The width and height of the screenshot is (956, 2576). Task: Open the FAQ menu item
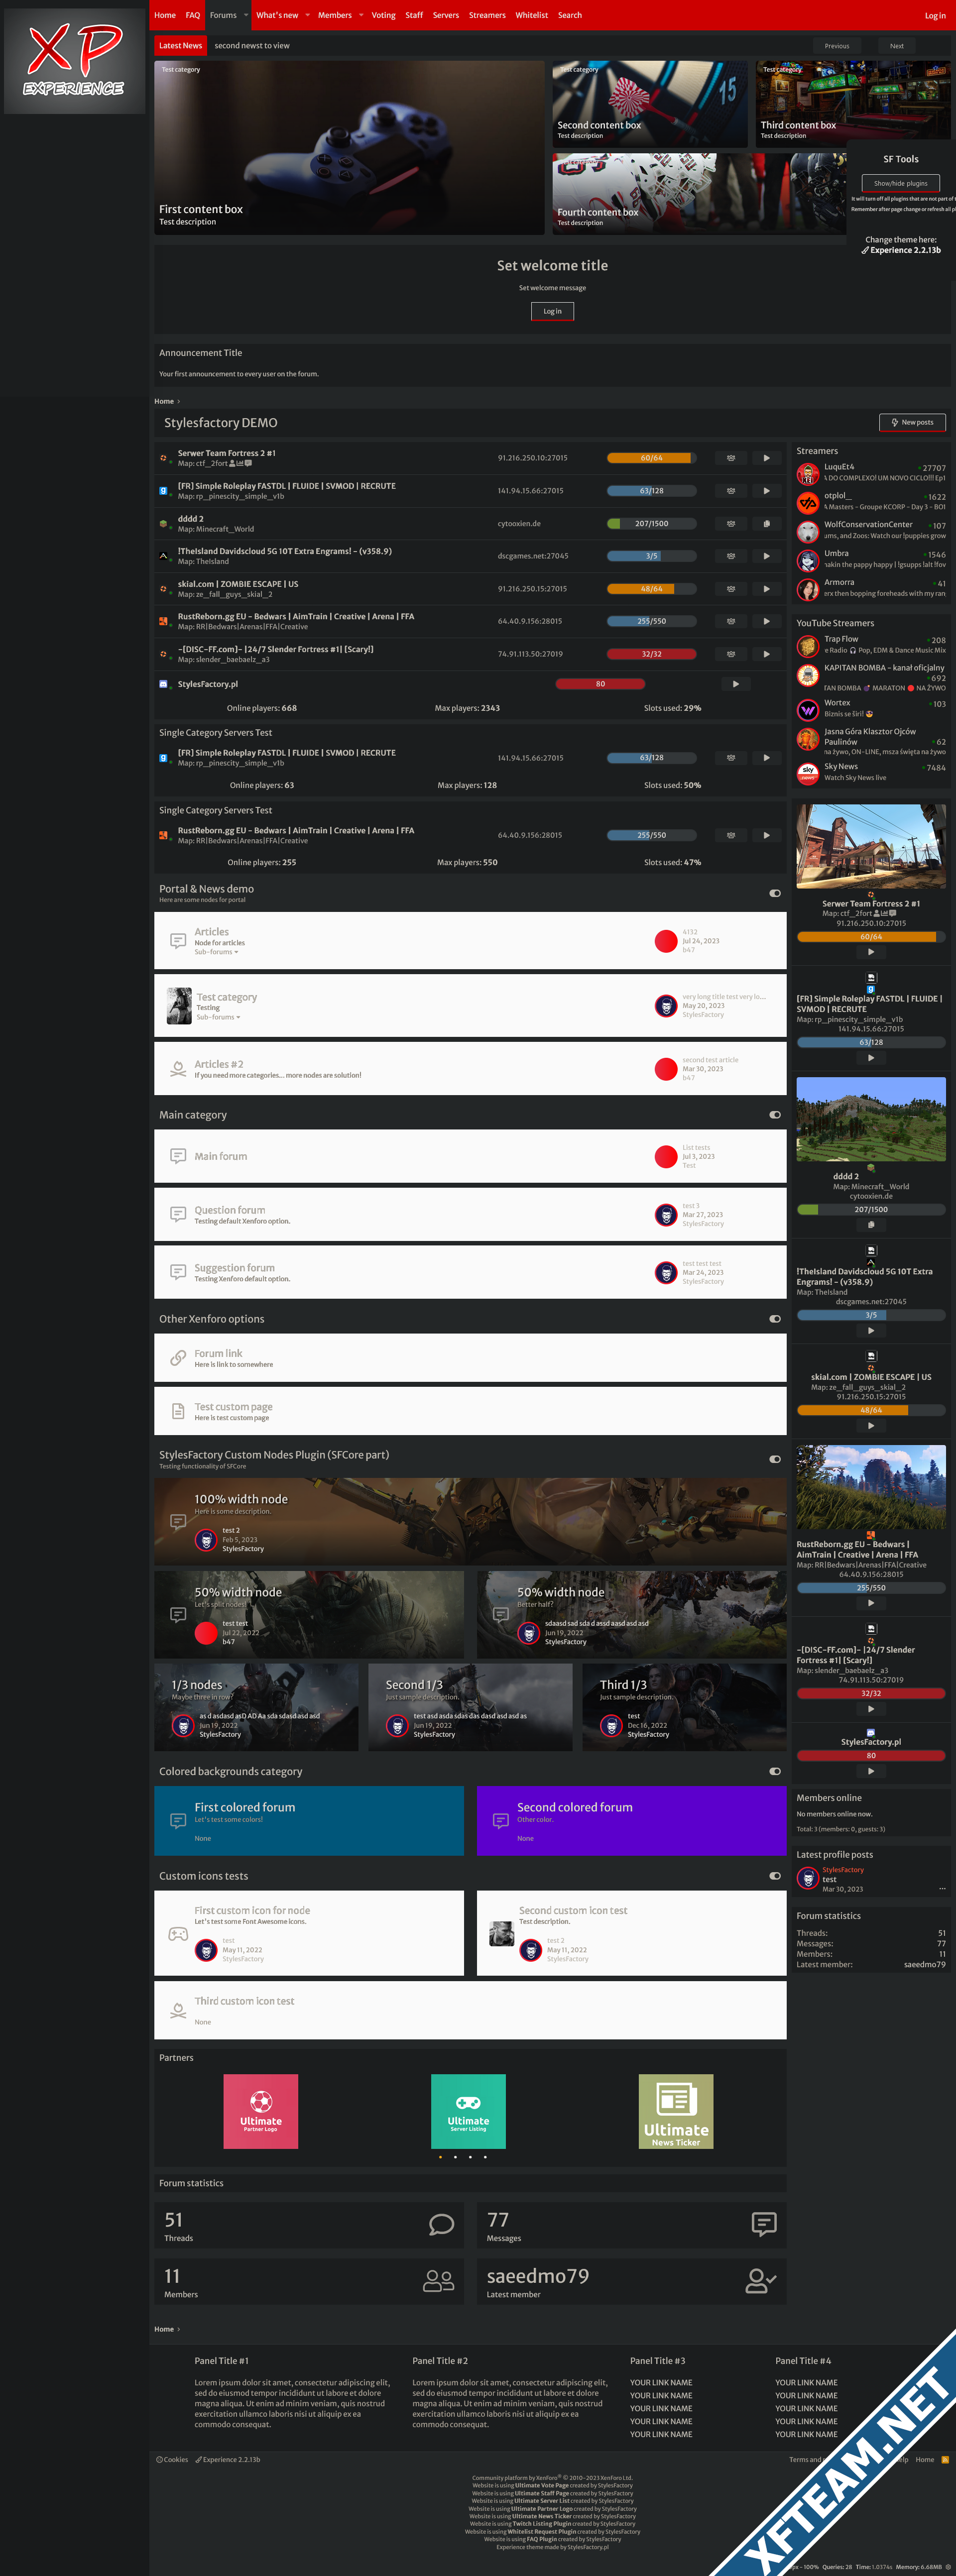click(x=193, y=15)
